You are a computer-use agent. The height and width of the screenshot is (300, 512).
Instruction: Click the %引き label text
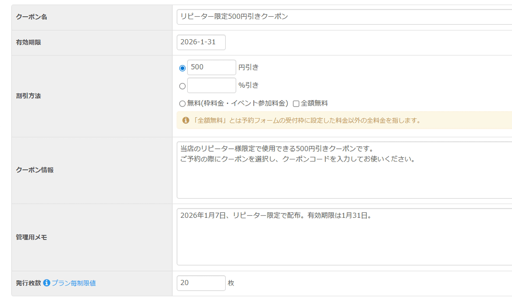point(248,85)
